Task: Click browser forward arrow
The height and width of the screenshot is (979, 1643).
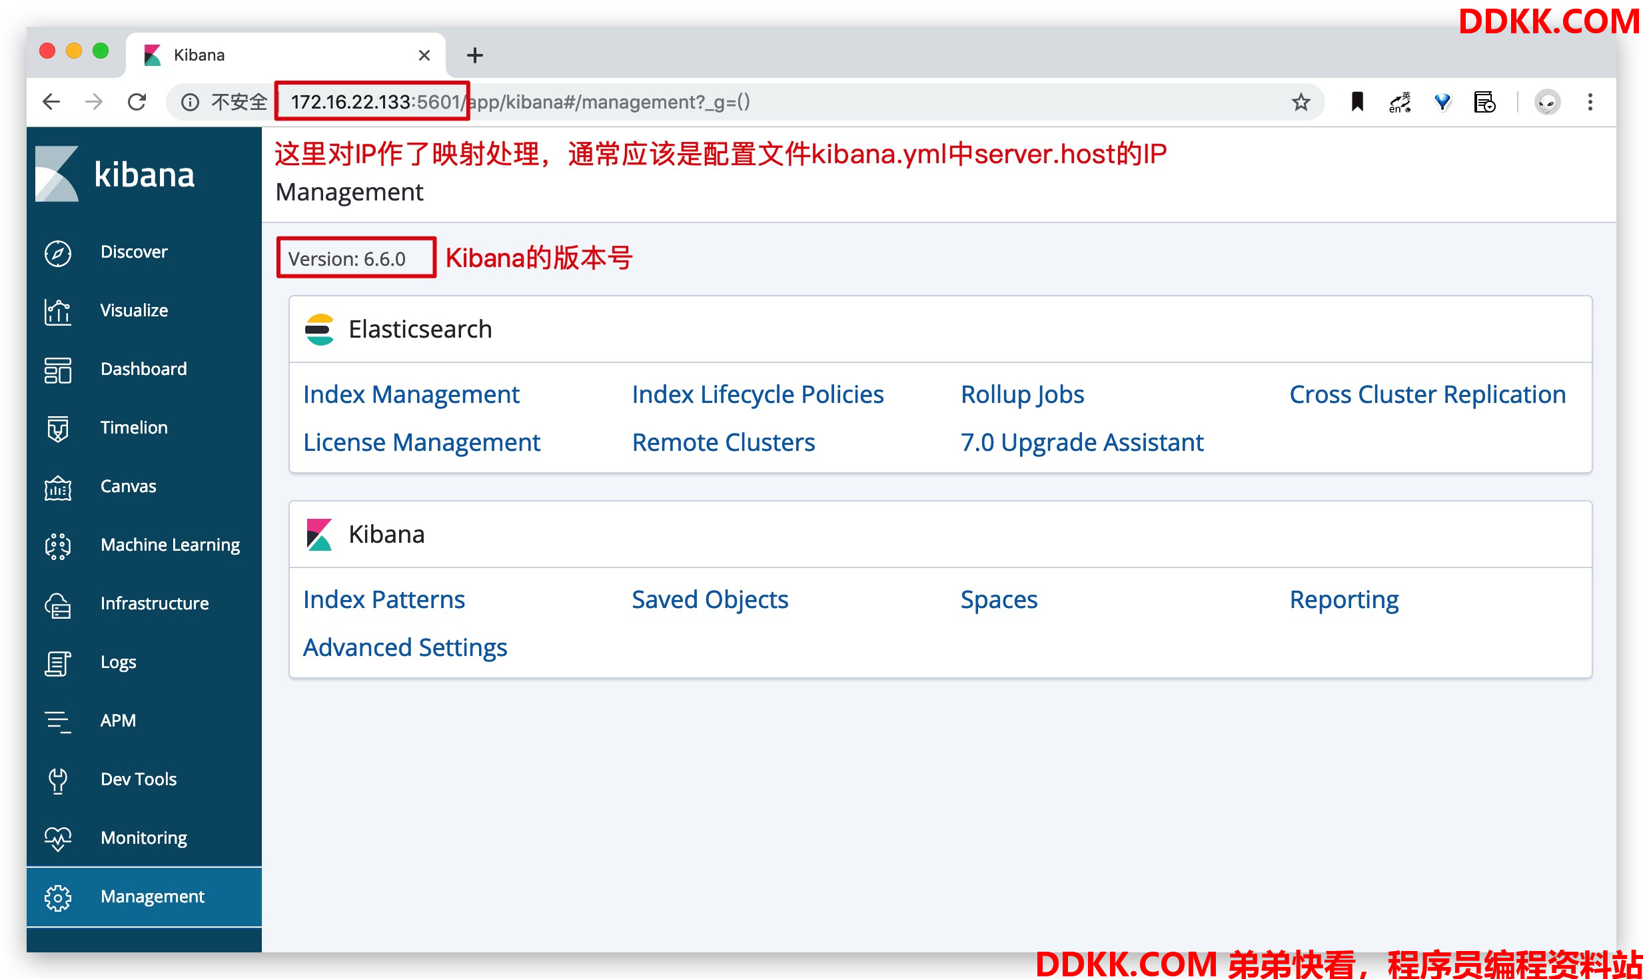Action: 94,102
